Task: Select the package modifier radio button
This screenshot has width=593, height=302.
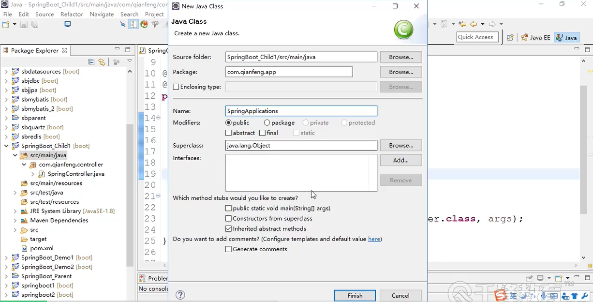Action: (x=267, y=123)
